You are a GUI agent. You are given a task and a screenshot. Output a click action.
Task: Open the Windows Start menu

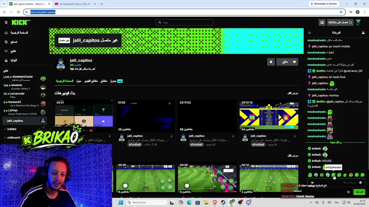121,203
